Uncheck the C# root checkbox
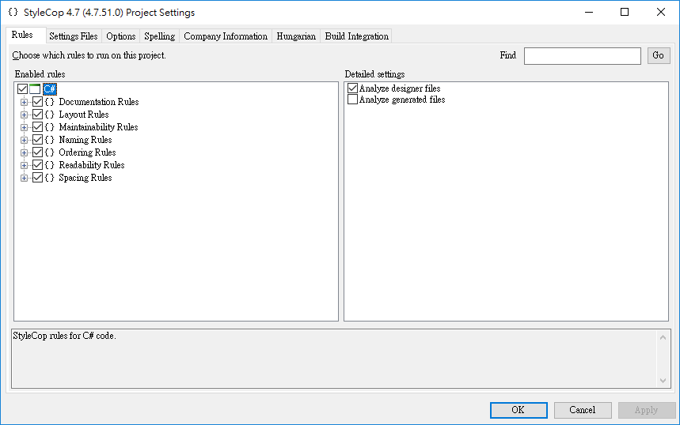This screenshot has width=680, height=425. point(22,89)
